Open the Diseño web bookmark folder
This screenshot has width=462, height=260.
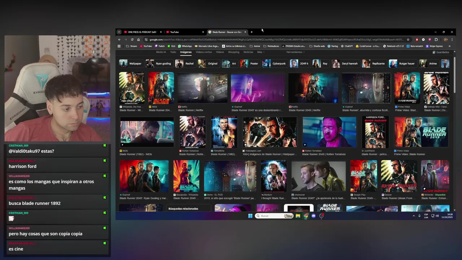(x=317, y=46)
